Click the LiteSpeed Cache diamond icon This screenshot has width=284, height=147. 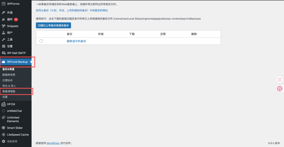point(3,135)
